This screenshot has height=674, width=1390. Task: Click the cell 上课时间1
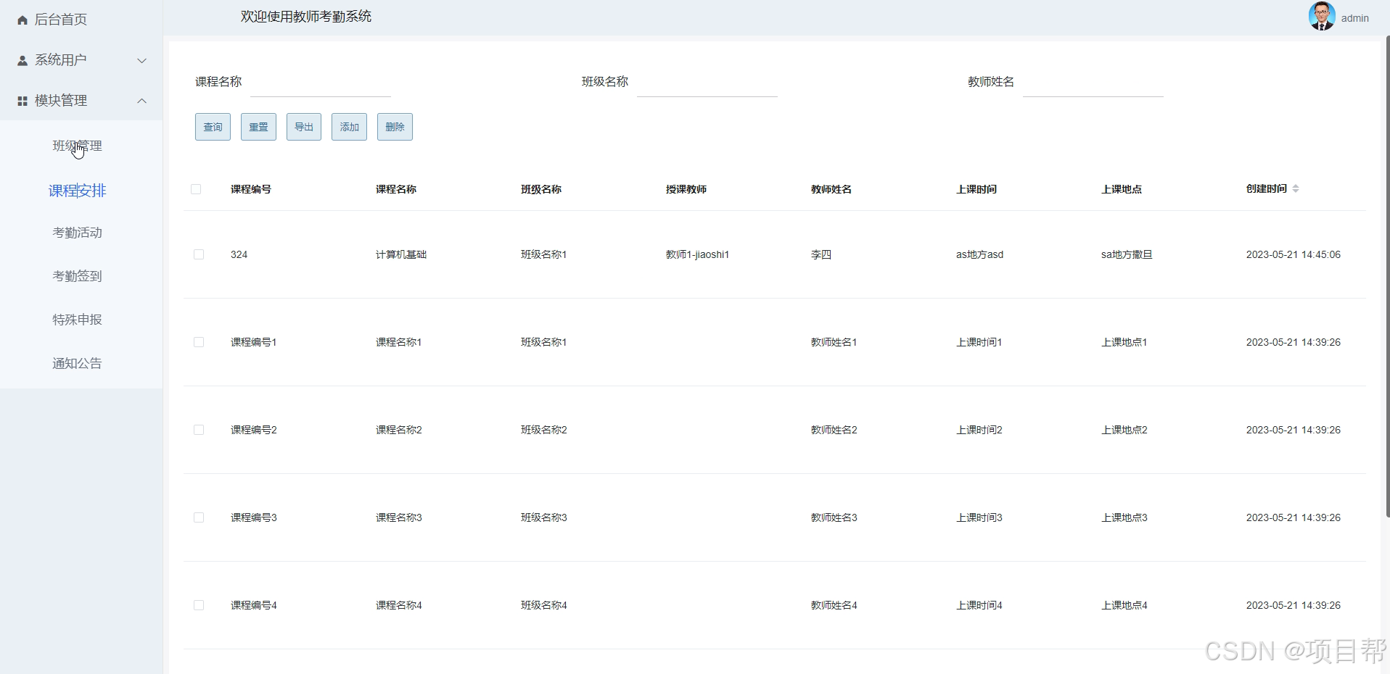pyautogui.click(x=979, y=342)
